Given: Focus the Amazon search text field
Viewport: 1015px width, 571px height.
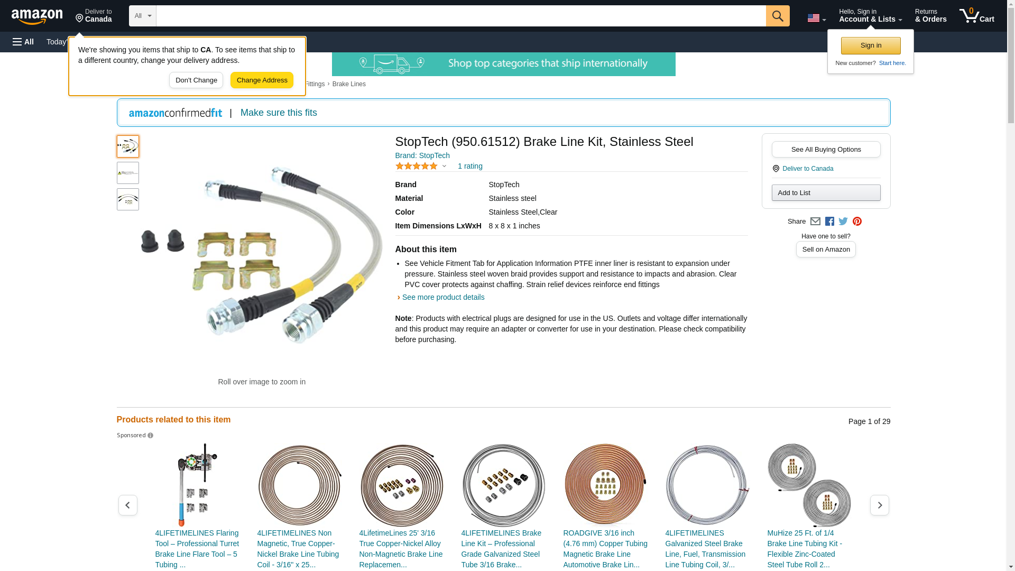Looking at the screenshot, I should click(460, 16).
